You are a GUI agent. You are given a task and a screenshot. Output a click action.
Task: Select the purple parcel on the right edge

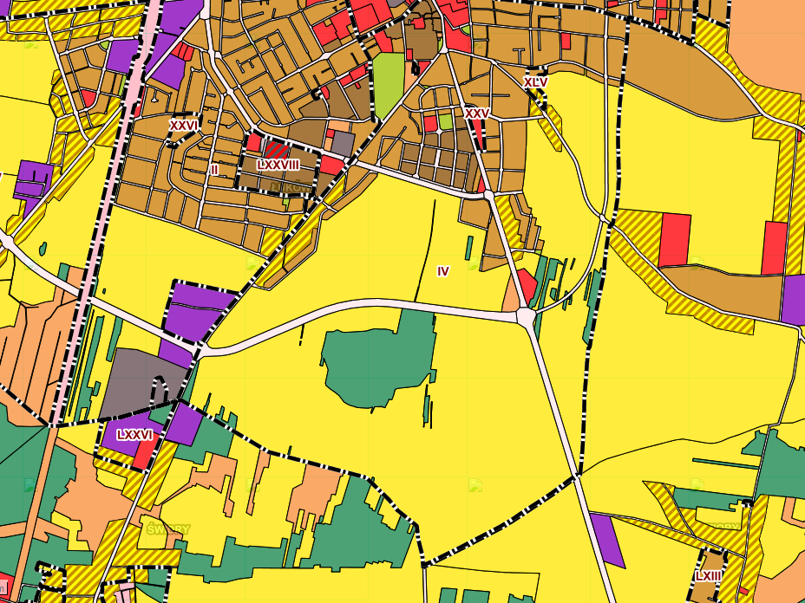tap(793, 299)
